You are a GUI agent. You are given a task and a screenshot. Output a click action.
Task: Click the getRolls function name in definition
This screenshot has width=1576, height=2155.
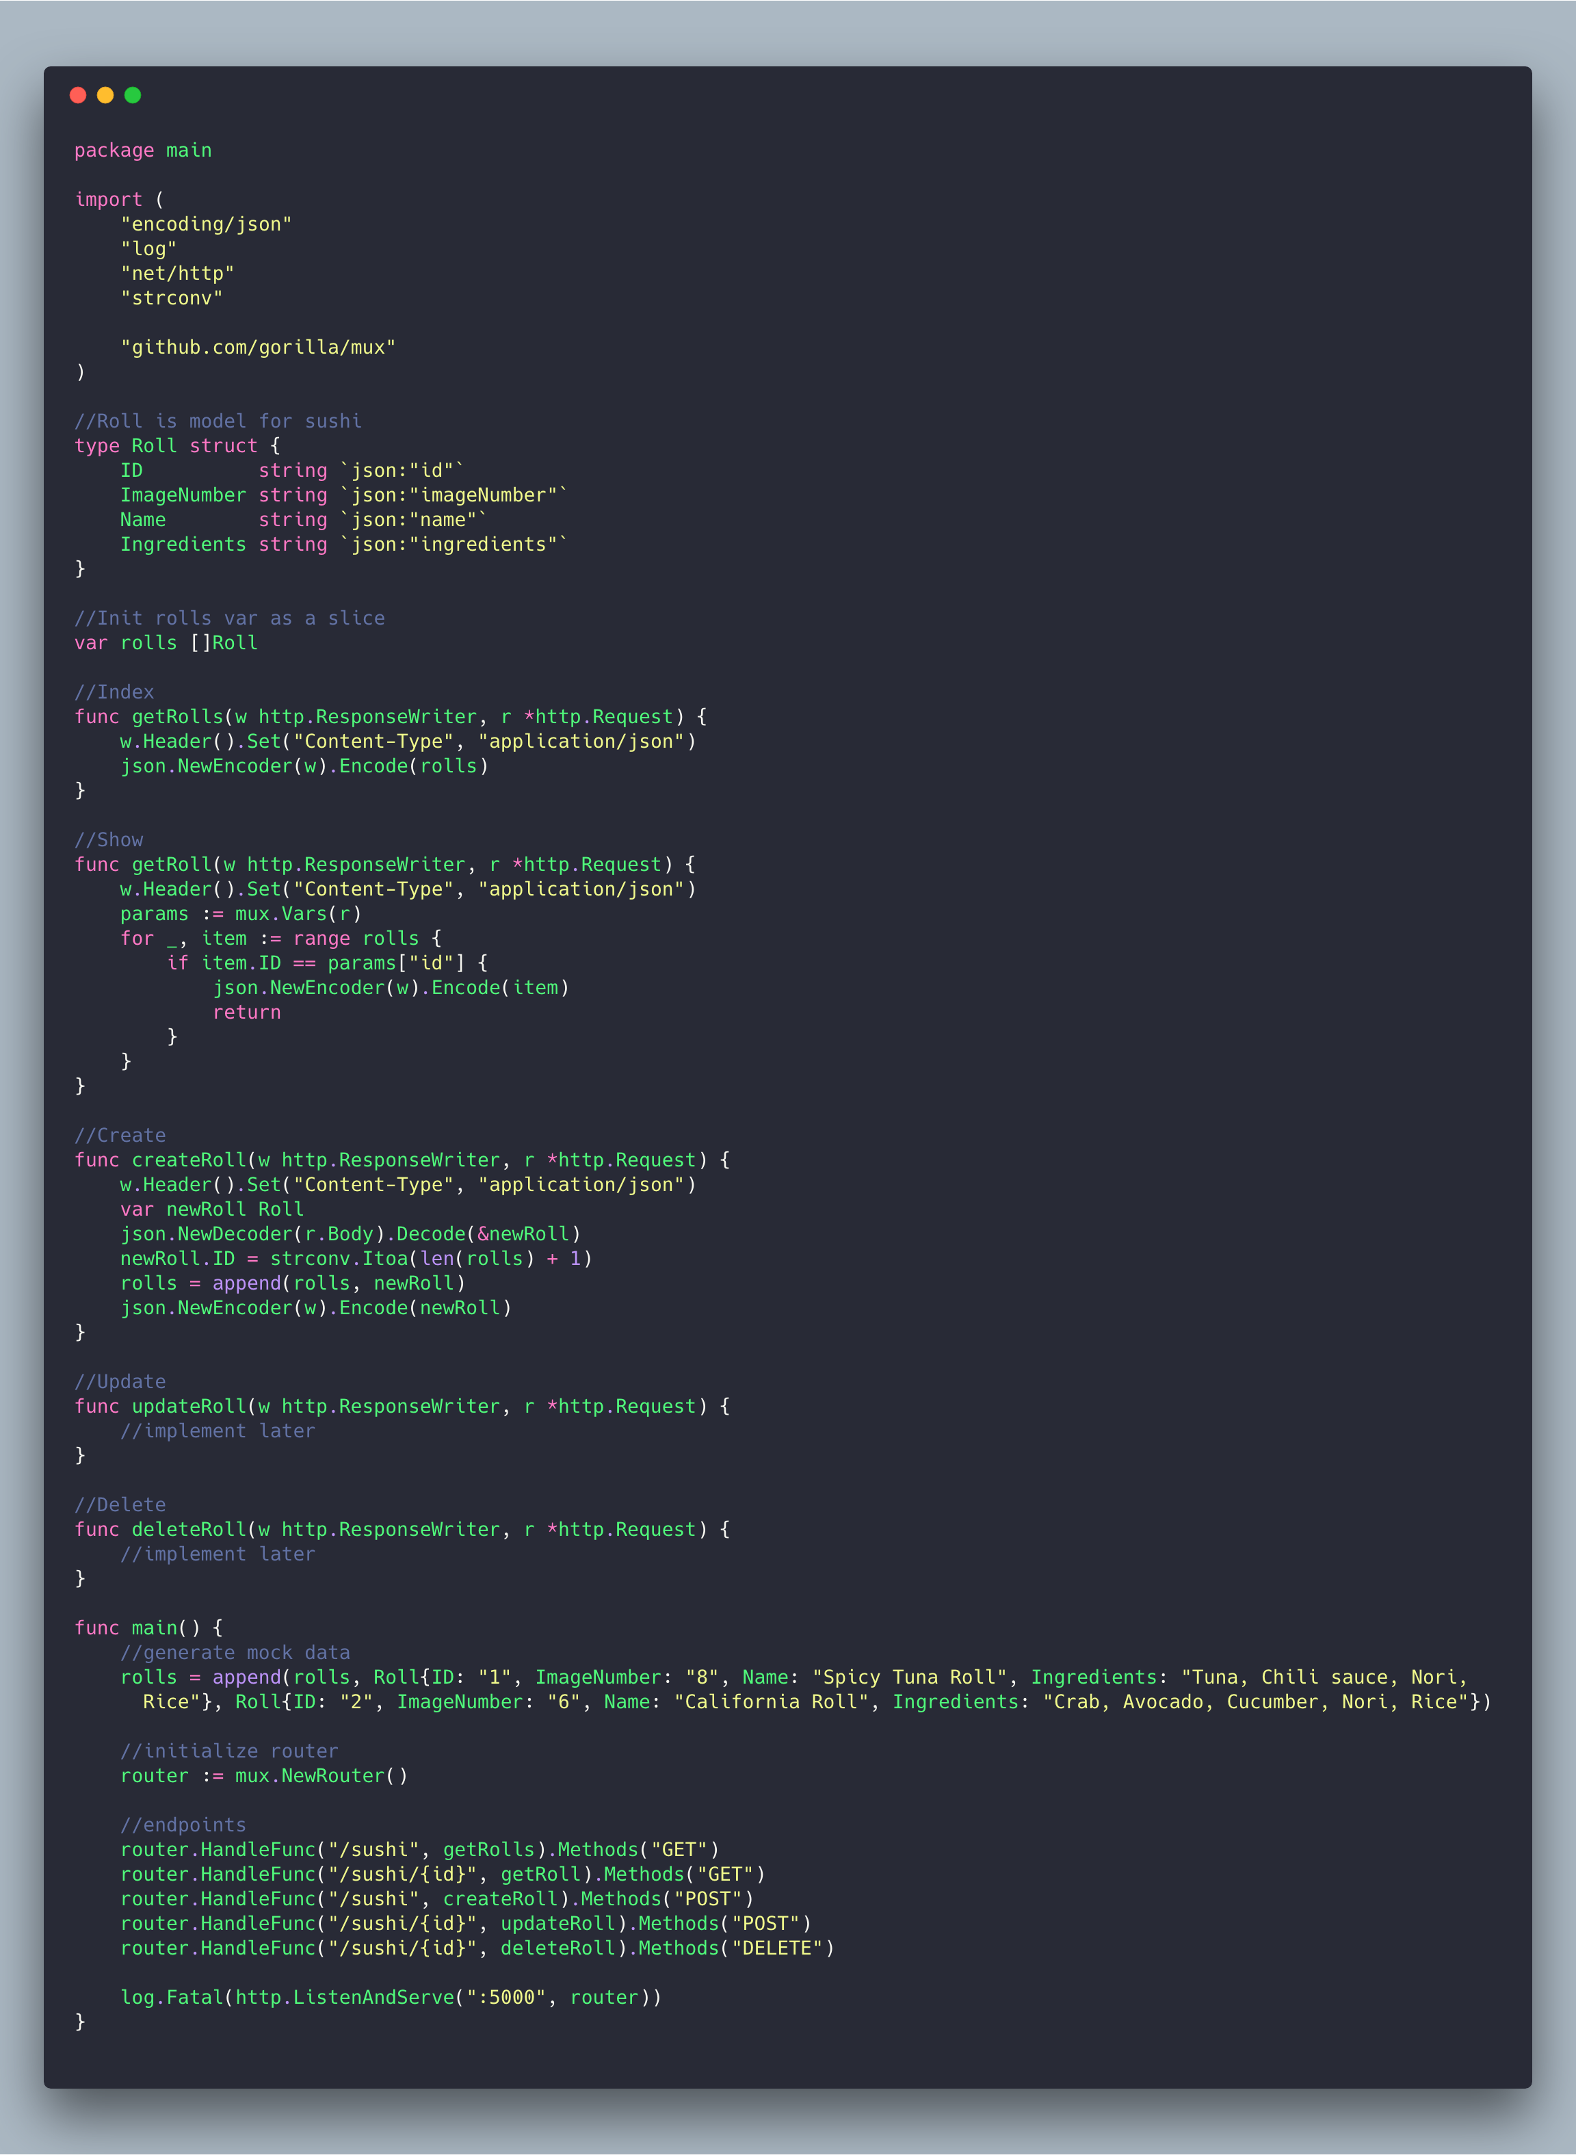(x=176, y=716)
